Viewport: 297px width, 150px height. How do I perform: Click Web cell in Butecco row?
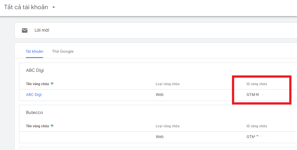pos(159,137)
